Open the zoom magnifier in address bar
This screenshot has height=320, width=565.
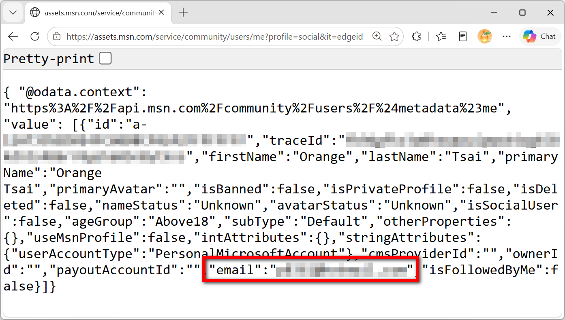[377, 36]
